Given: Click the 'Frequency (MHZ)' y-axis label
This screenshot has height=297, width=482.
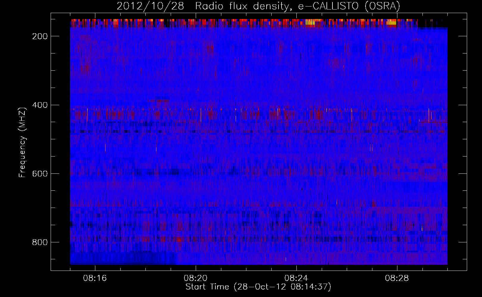Looking at the screenshot, I should click(x=22, y=142).
